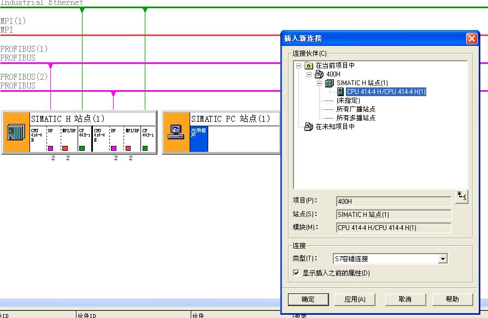
Task: Click the icon beside 在未知项目中
Action: [308, 127]
